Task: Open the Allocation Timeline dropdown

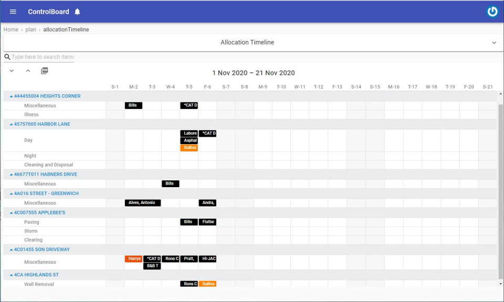Action: 494,42
